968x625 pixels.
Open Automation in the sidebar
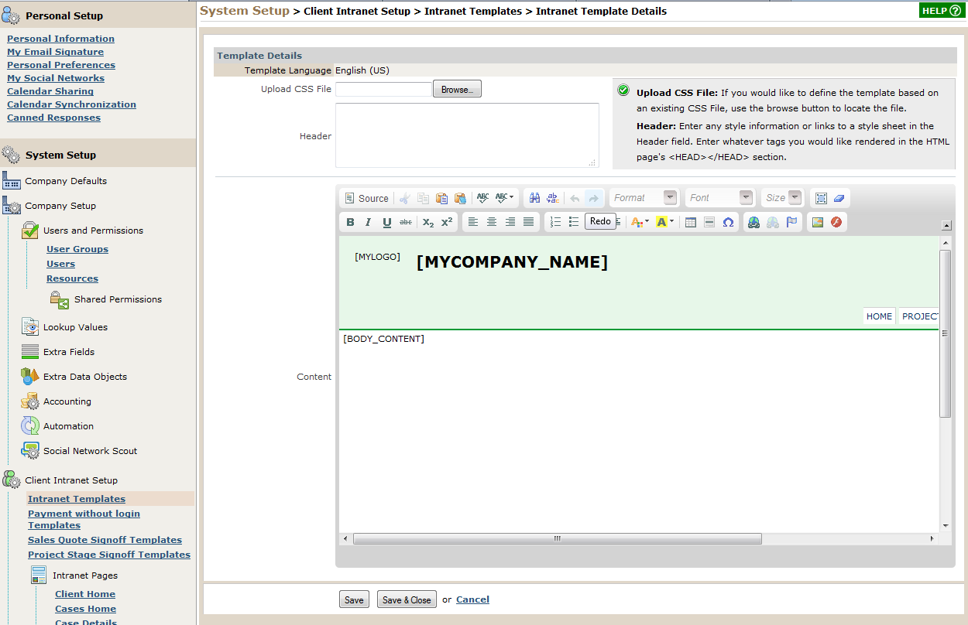coord(68,426)
